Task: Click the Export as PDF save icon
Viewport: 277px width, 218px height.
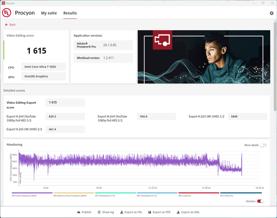Action: [150, 212]
